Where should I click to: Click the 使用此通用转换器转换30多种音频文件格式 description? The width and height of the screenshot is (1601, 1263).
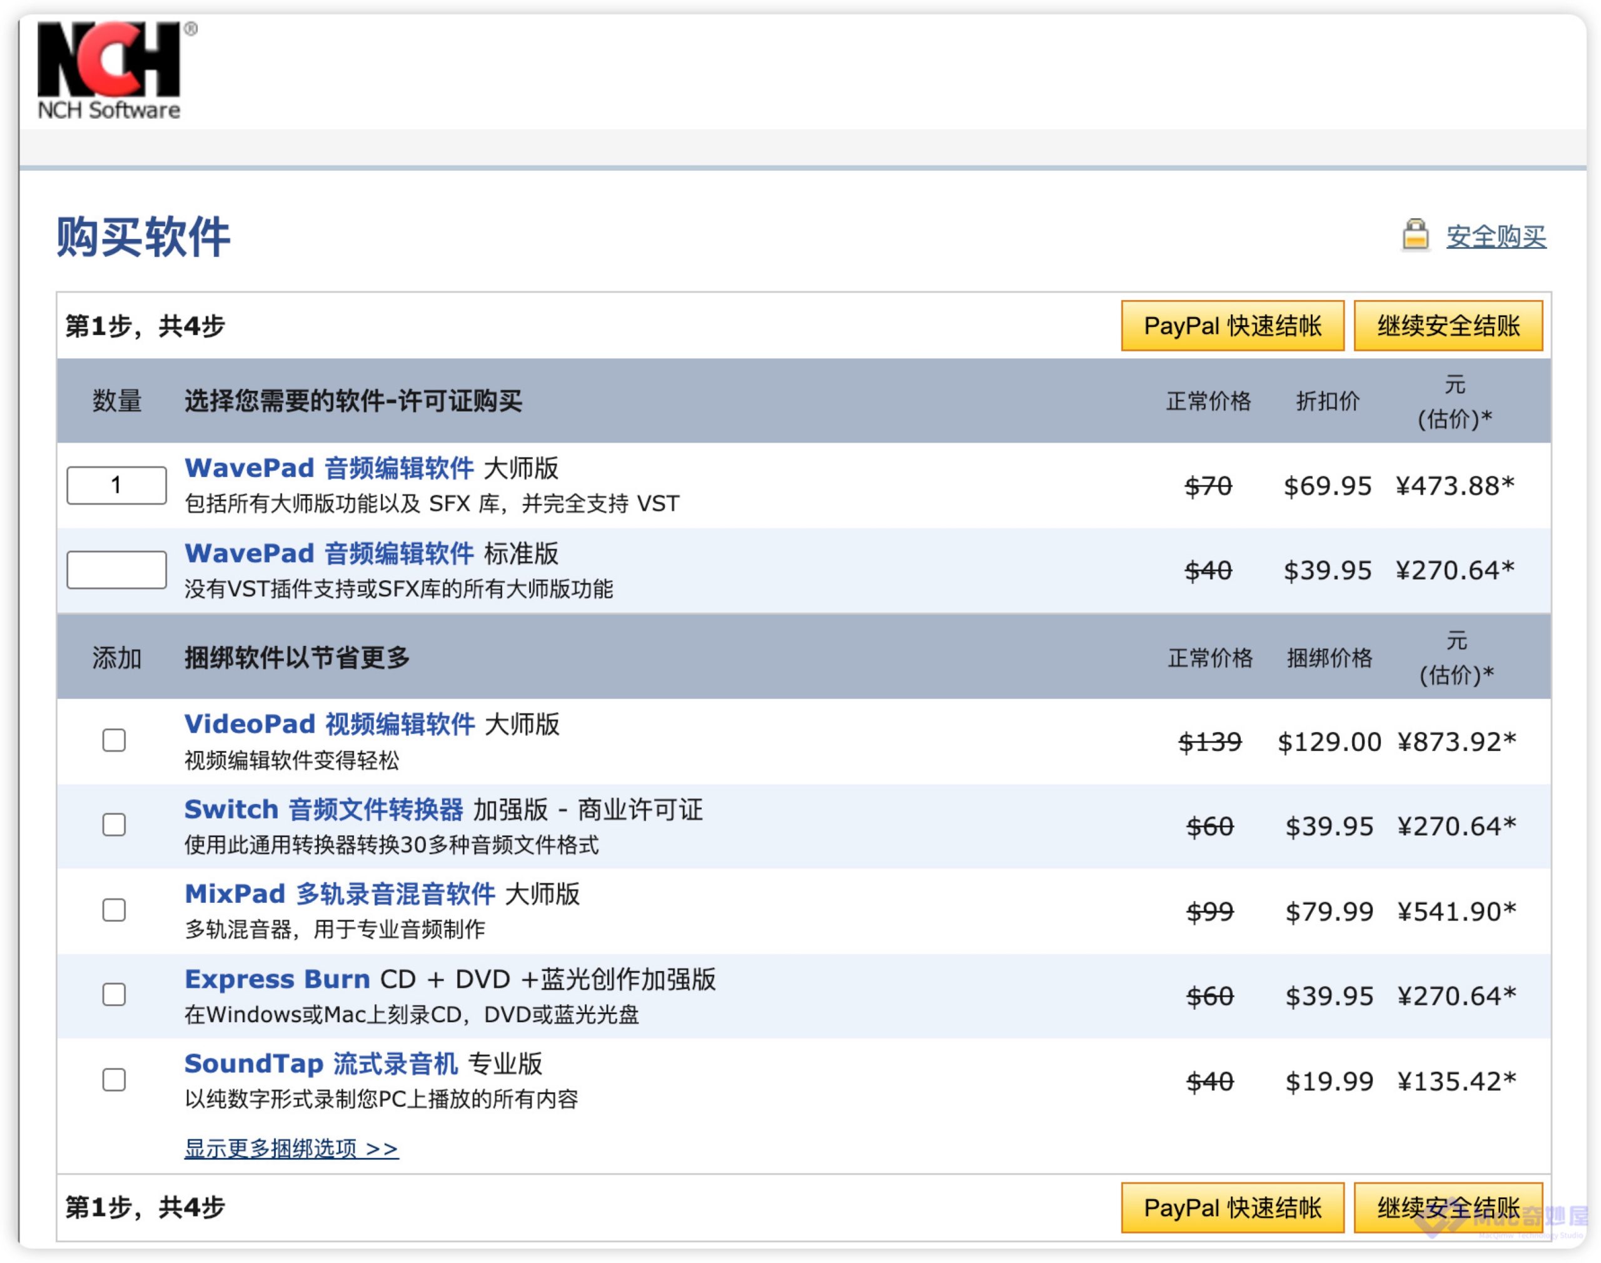click(x=391, y=845)
